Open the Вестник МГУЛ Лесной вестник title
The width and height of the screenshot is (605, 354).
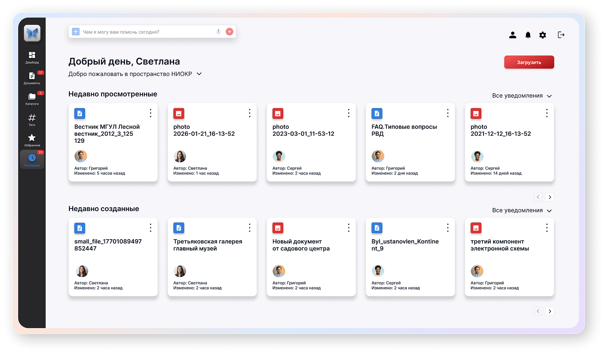click(x=107, y=134)
